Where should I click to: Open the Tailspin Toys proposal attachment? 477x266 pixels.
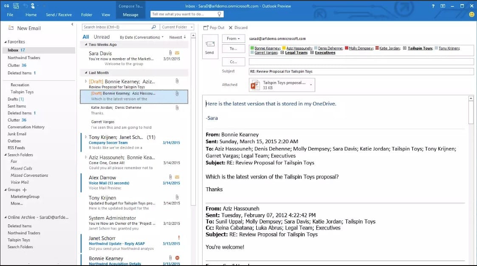[x=282, y=85]
